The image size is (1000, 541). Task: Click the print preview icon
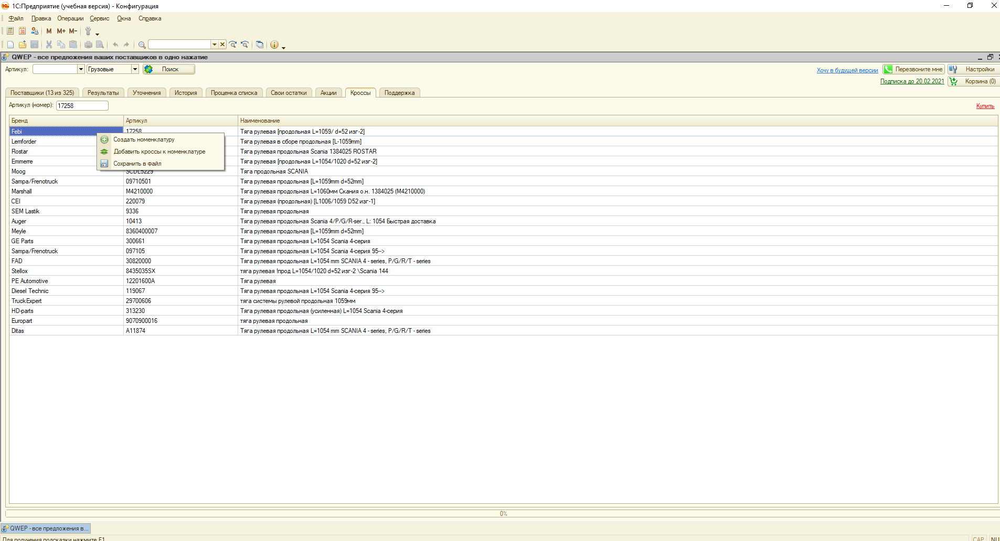[100, 45]
